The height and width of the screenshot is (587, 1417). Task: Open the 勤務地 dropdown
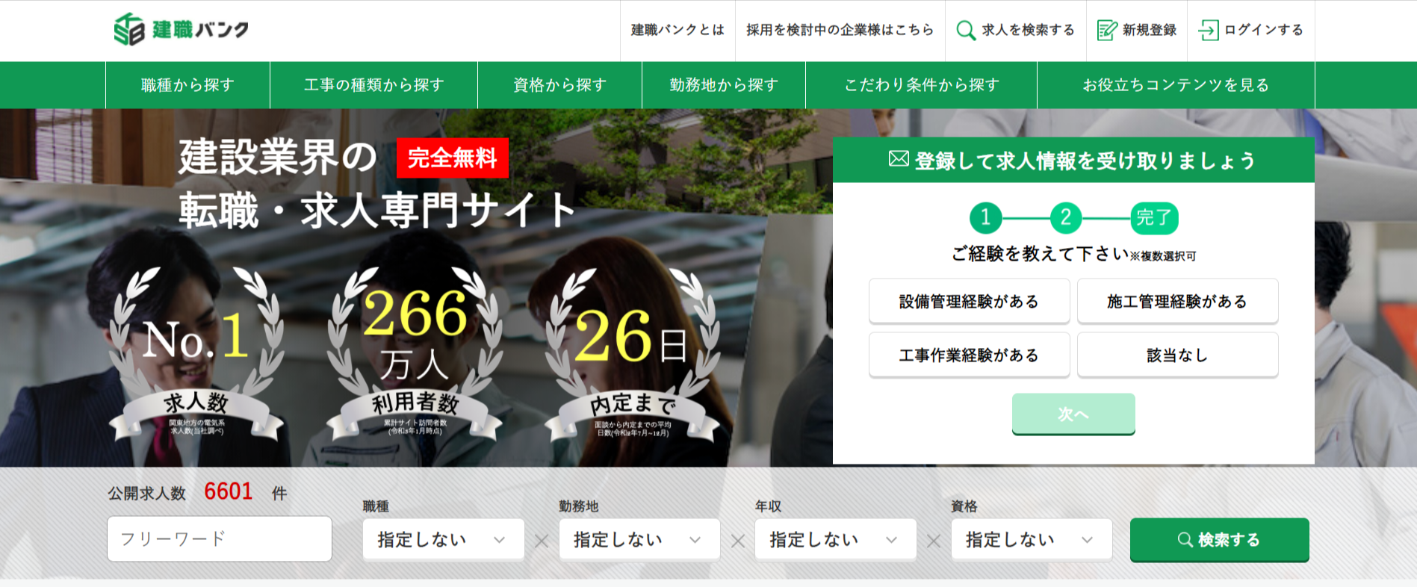coord(639,539)
